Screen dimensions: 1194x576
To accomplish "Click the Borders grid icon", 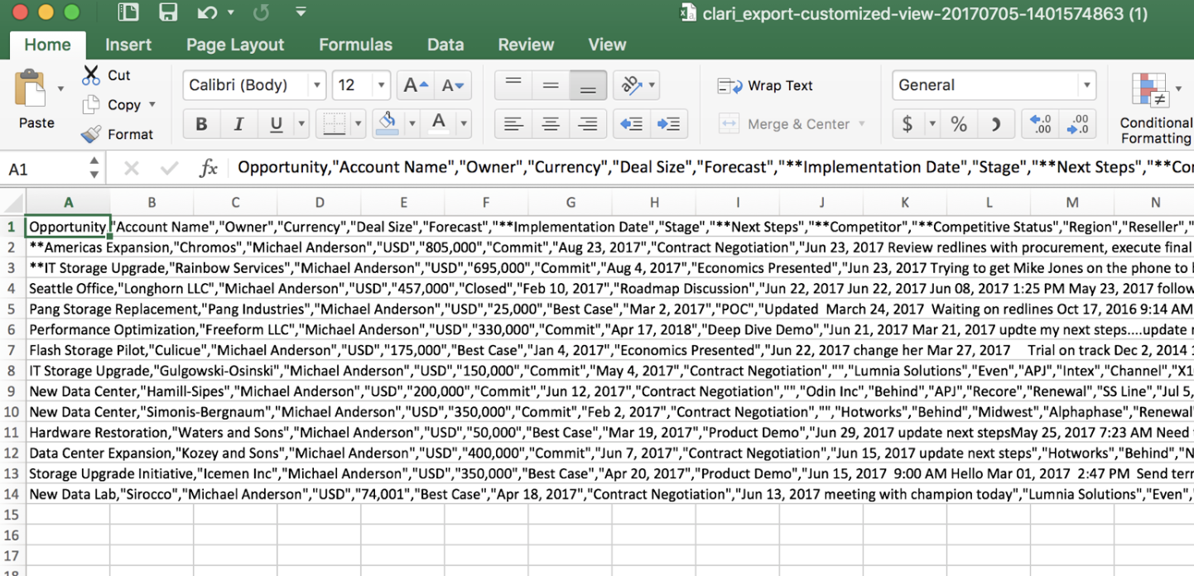I will (334, 124).
